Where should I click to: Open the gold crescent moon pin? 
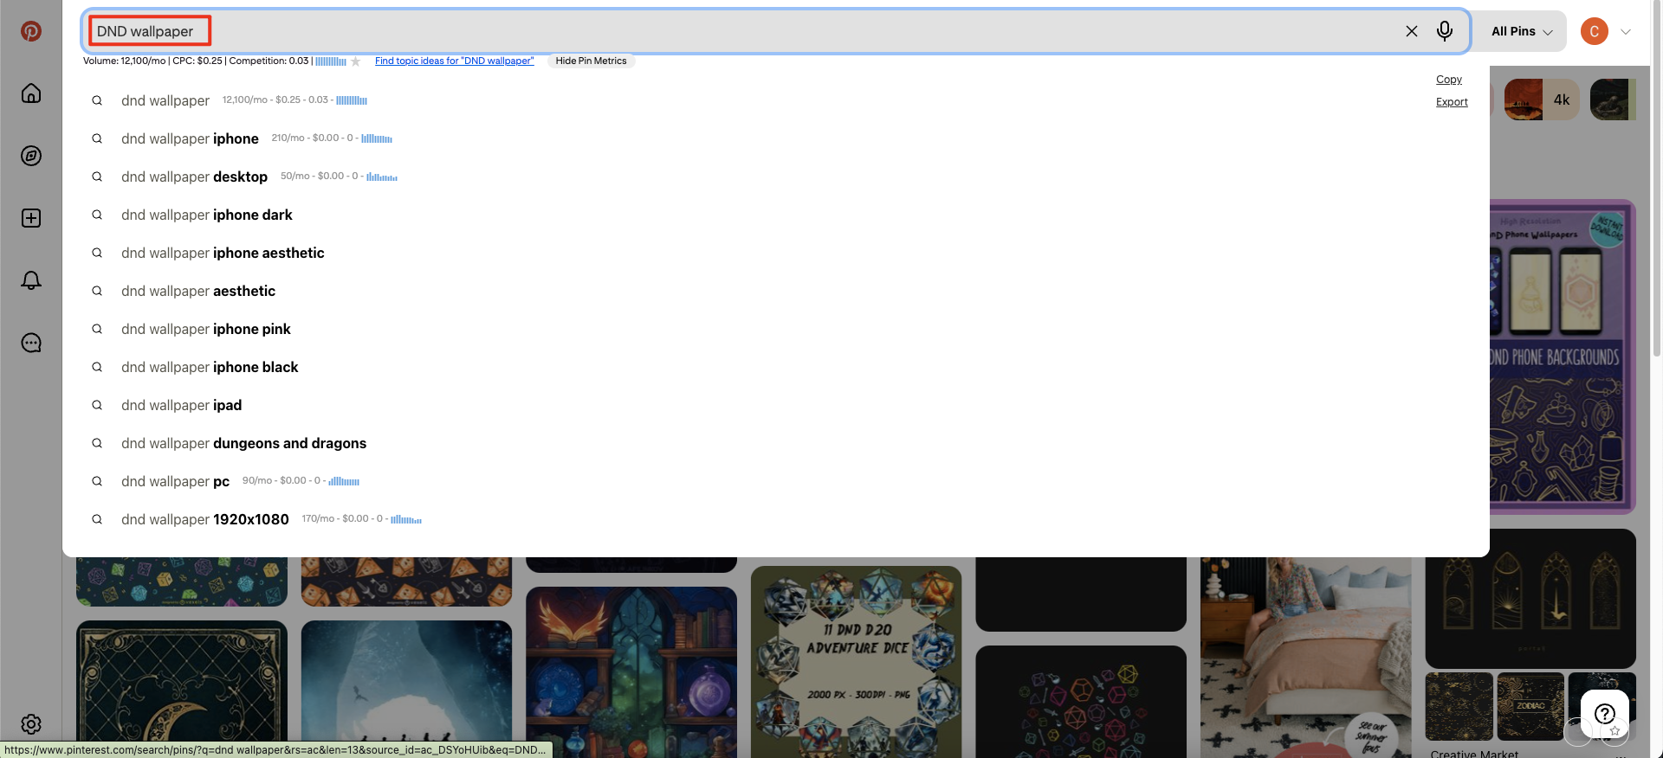[x=182, y=690]
